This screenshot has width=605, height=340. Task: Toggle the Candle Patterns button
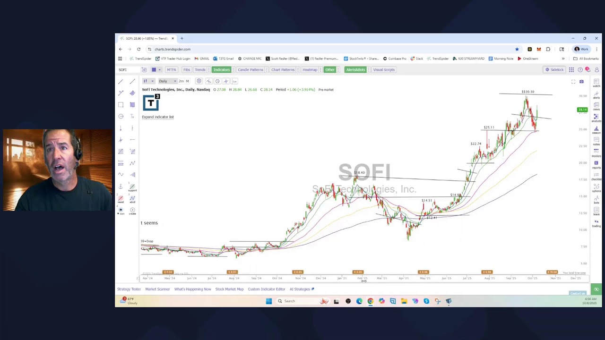point(251,70)
